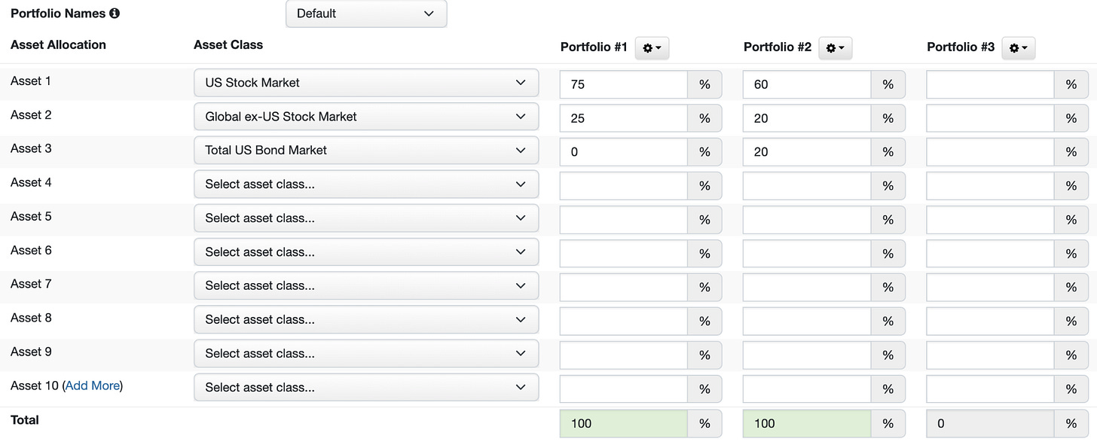Screen dimensions: 1097x448
Task: Click Portfolio #1 Asset 3 field showing 0
Action: (623, 152)
